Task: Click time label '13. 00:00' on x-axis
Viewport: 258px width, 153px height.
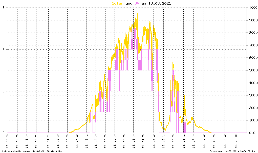Action: pyautogui.click(x=7, y=141)
